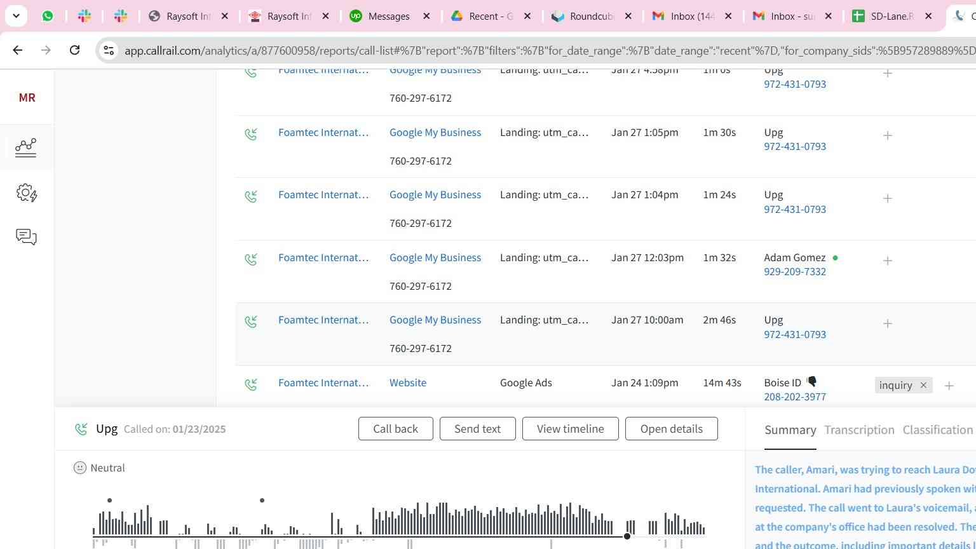Click the inquiry tag label
Viewport: 976px width, 549px height.
(x=896, y=385)
